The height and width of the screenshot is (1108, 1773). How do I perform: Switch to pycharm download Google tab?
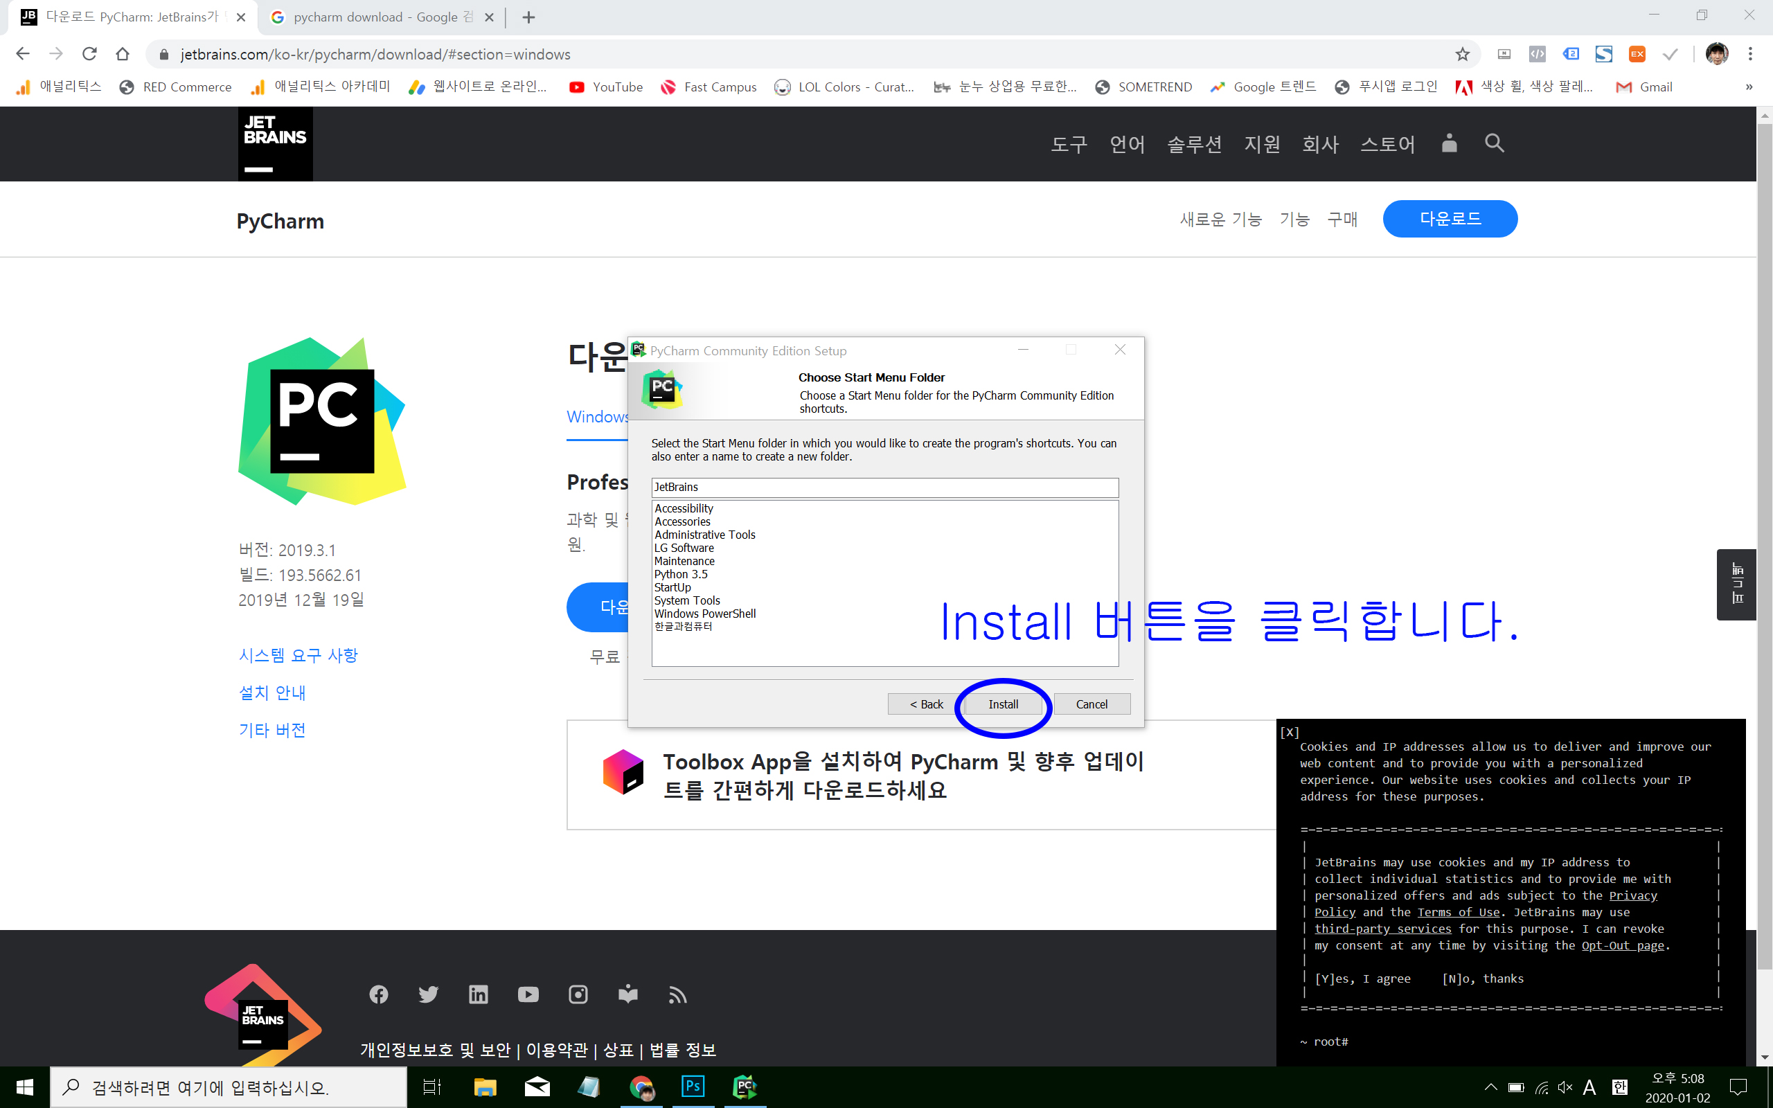pos(381,17)
